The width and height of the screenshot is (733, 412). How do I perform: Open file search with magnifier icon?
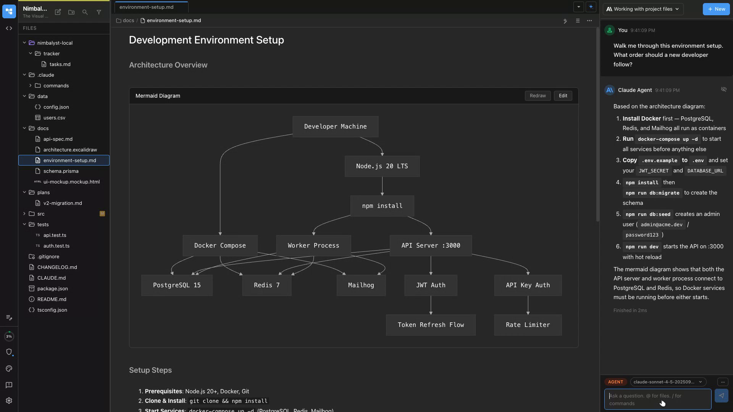coord(85,12)
